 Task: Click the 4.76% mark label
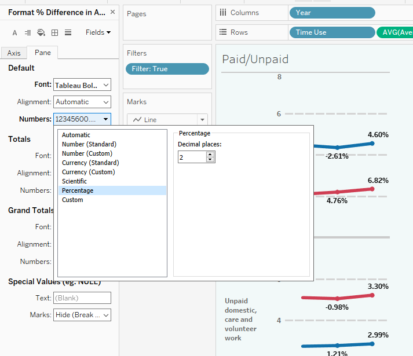[337, 201]
